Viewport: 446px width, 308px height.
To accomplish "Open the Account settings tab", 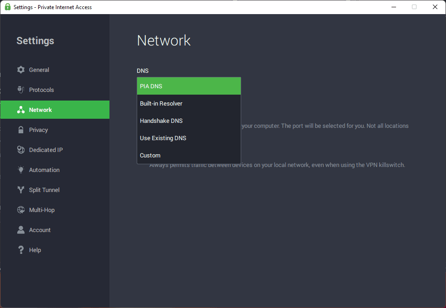I will pos(40,230).
